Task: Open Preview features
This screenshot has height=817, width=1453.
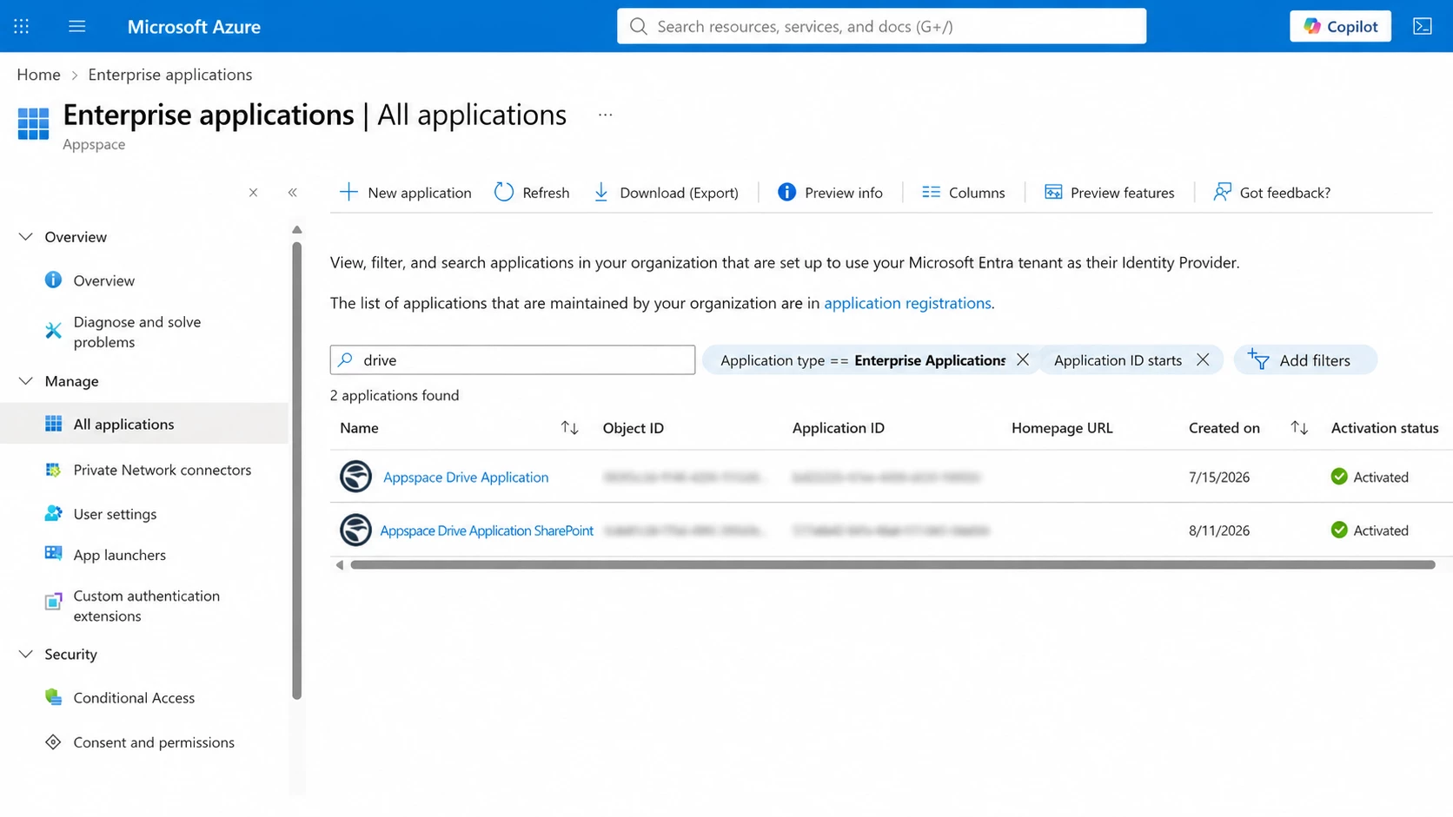Action: [1109, 193]
